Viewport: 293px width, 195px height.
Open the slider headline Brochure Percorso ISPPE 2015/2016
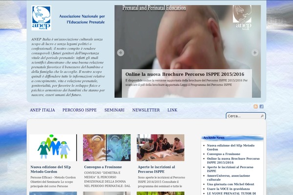[185, 74]
